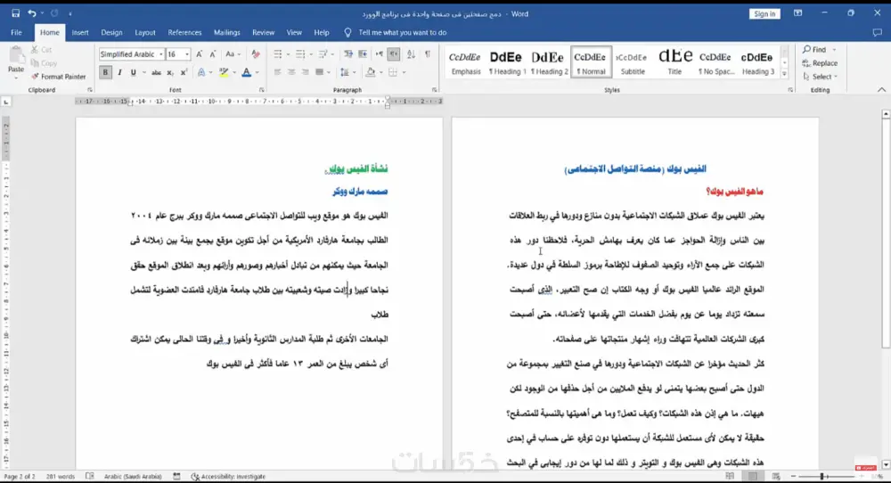The width and height of the screenshot is (891, 483).
Task: Switch to the Layout tab
Action: [x=145, y=32]
